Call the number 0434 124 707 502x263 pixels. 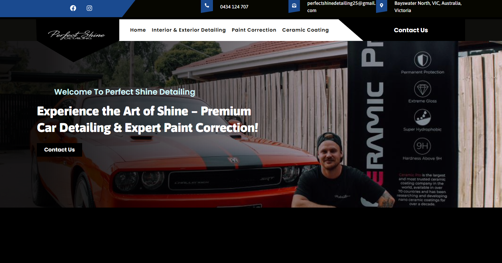(x=234, y=7)
